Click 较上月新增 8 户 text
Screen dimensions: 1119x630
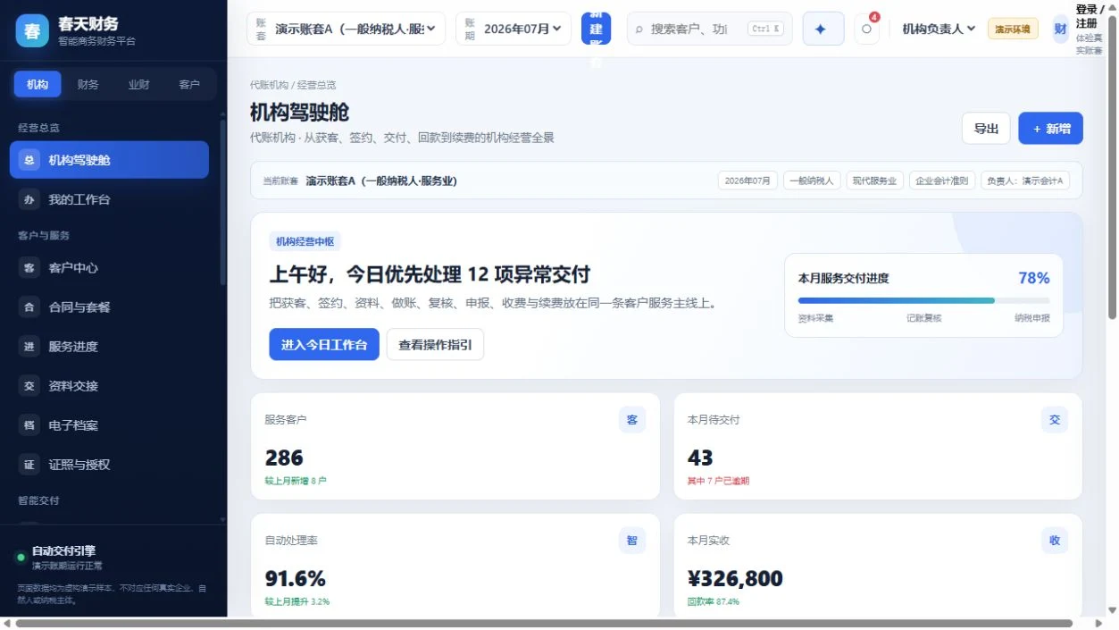coord(296,481)
